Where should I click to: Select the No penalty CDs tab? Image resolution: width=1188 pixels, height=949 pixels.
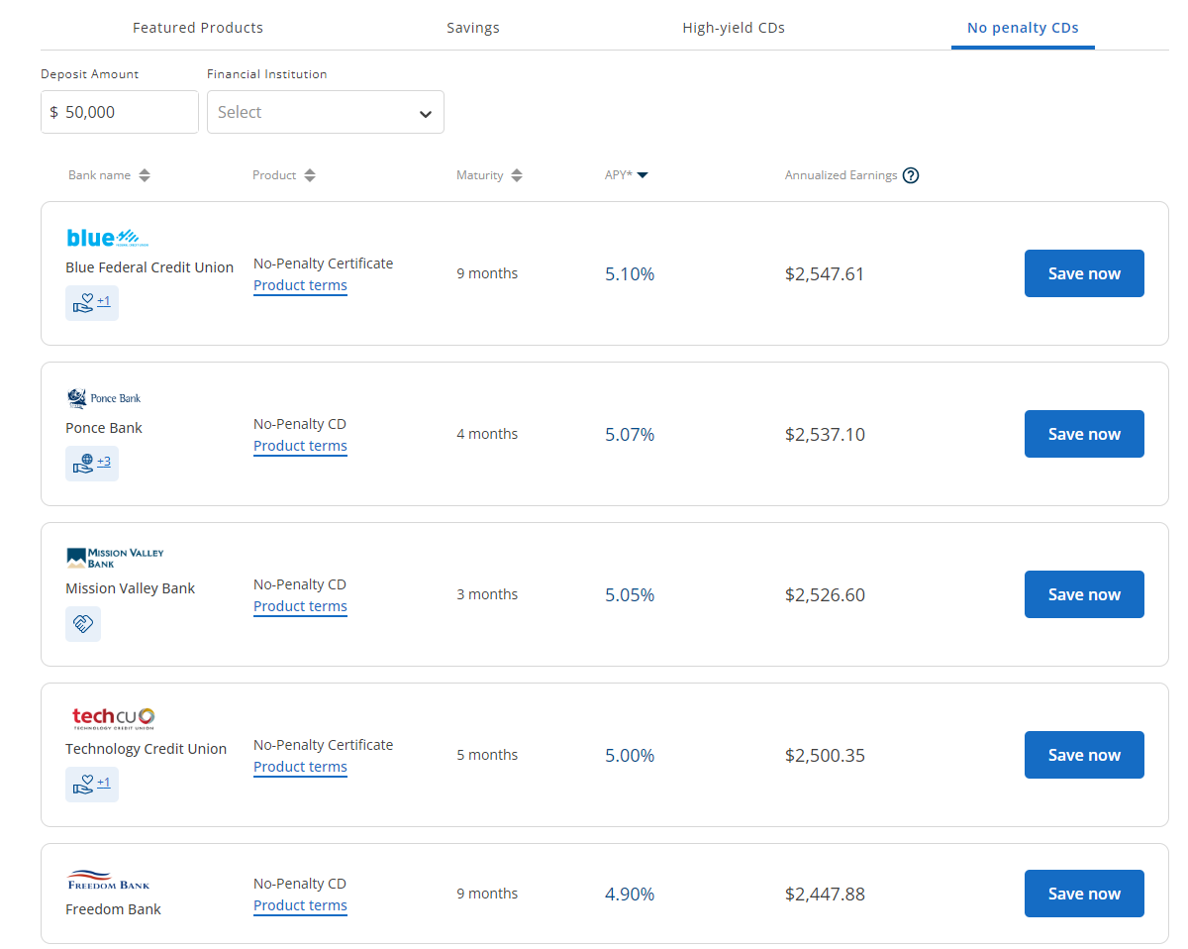click(x=1023, y=28)
